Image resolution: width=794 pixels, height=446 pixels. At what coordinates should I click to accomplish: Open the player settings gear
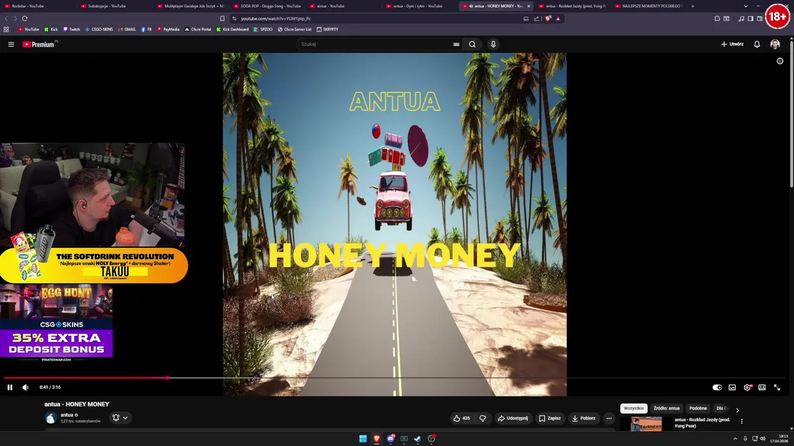click(x=747, y=387)
